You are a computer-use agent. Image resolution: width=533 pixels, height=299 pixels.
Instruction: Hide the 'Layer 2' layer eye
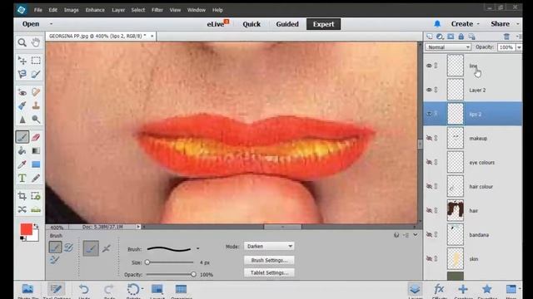(429, 90)
